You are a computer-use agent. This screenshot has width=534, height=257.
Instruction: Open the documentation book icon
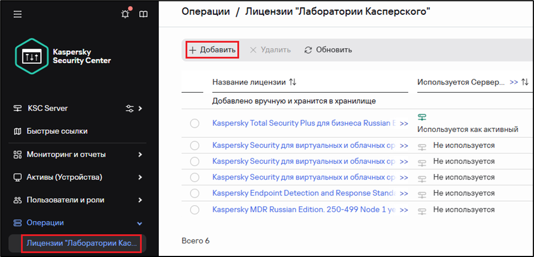pos(144,14)
